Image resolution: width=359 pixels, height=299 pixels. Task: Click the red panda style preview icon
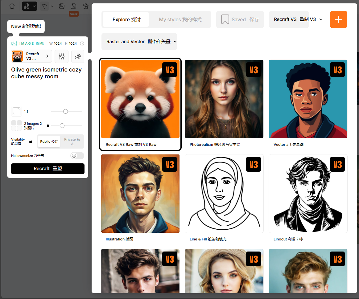(17, 56)
